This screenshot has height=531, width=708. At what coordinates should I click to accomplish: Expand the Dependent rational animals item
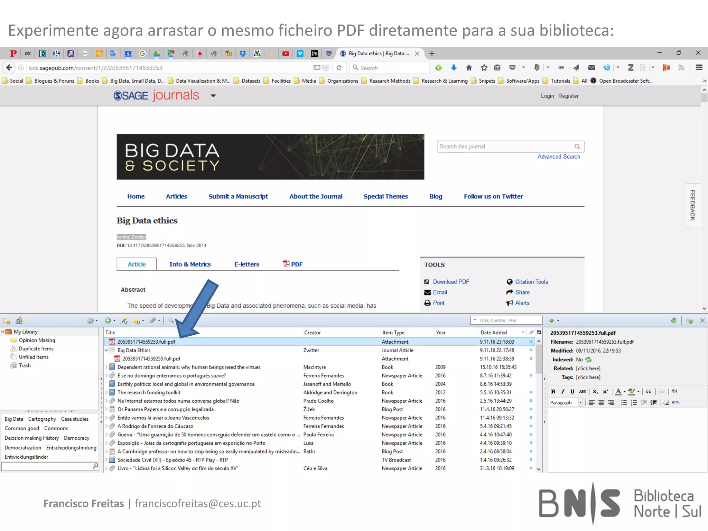pos(107,367)
